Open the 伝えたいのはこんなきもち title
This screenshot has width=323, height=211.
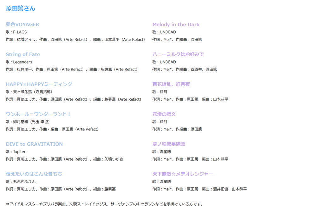pos(34,174)
